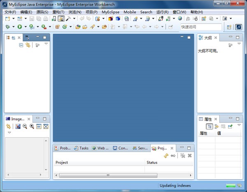Click the Open Perspective icon
This screenshot has width=247, height=192.
coord(229,27)
